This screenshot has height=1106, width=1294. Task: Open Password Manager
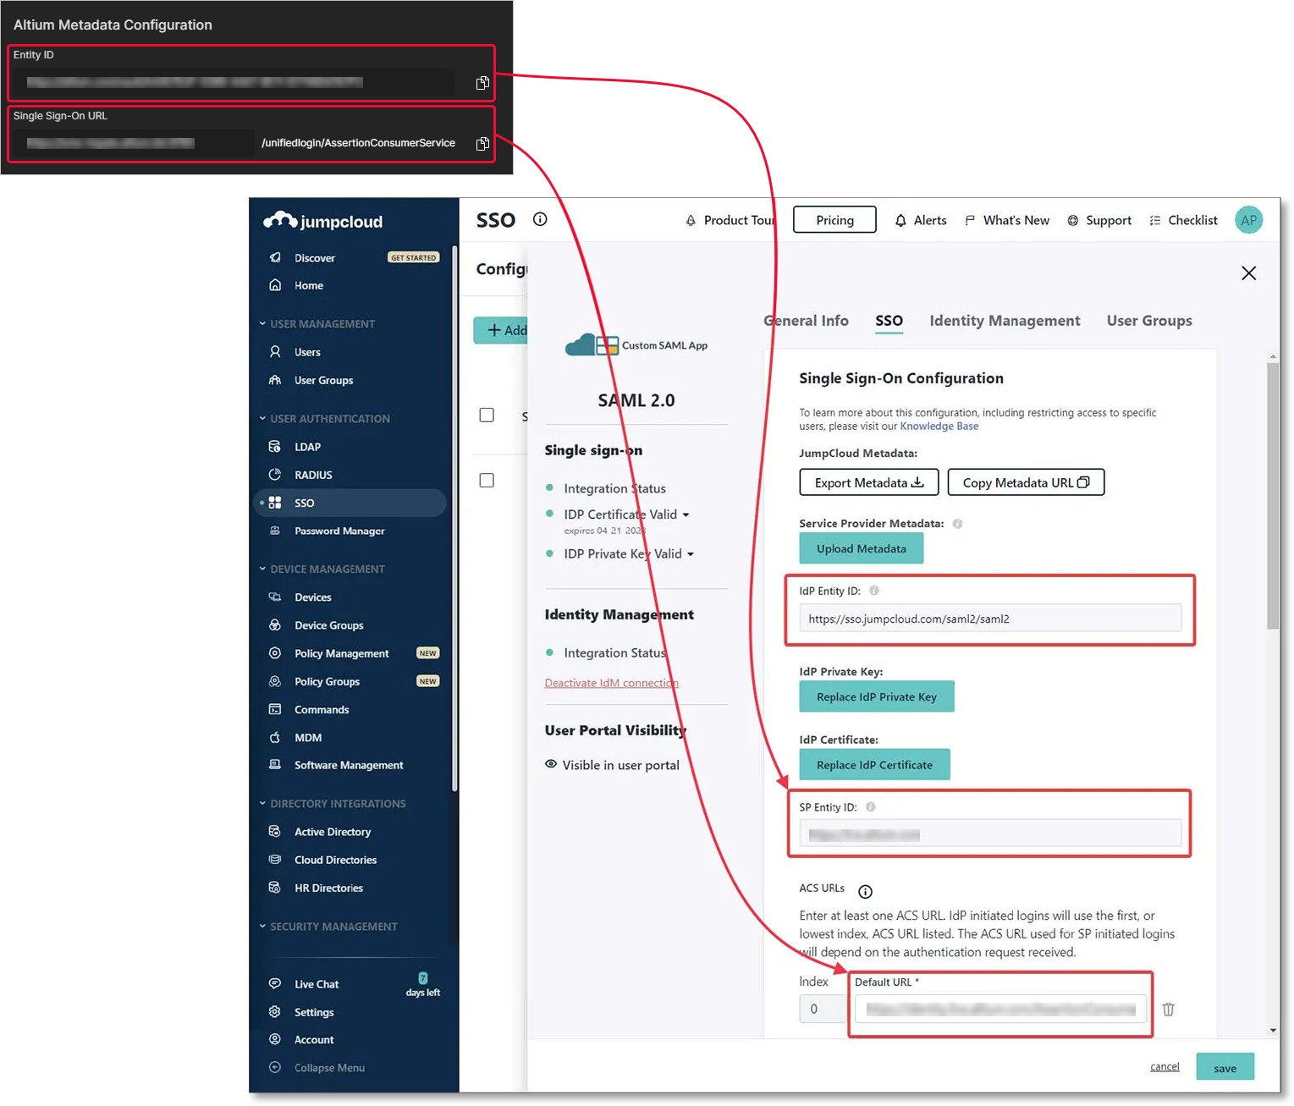point(339,531)
